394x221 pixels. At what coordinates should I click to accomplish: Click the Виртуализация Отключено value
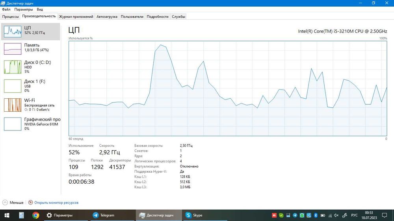189,166
